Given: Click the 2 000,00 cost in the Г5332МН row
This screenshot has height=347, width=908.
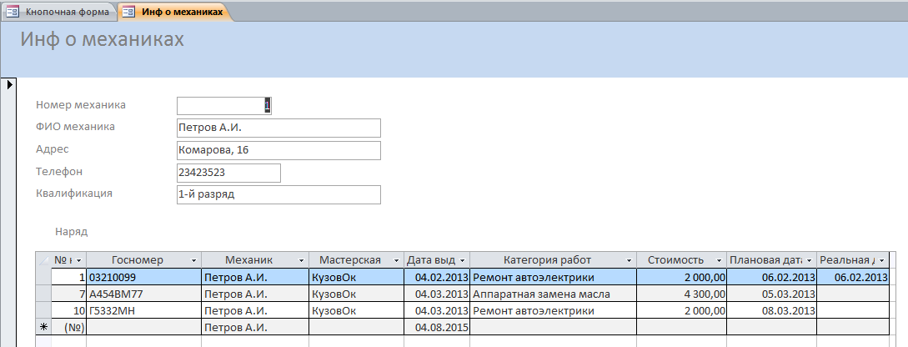Looking at the screenshot, I should tap(681, 310).
